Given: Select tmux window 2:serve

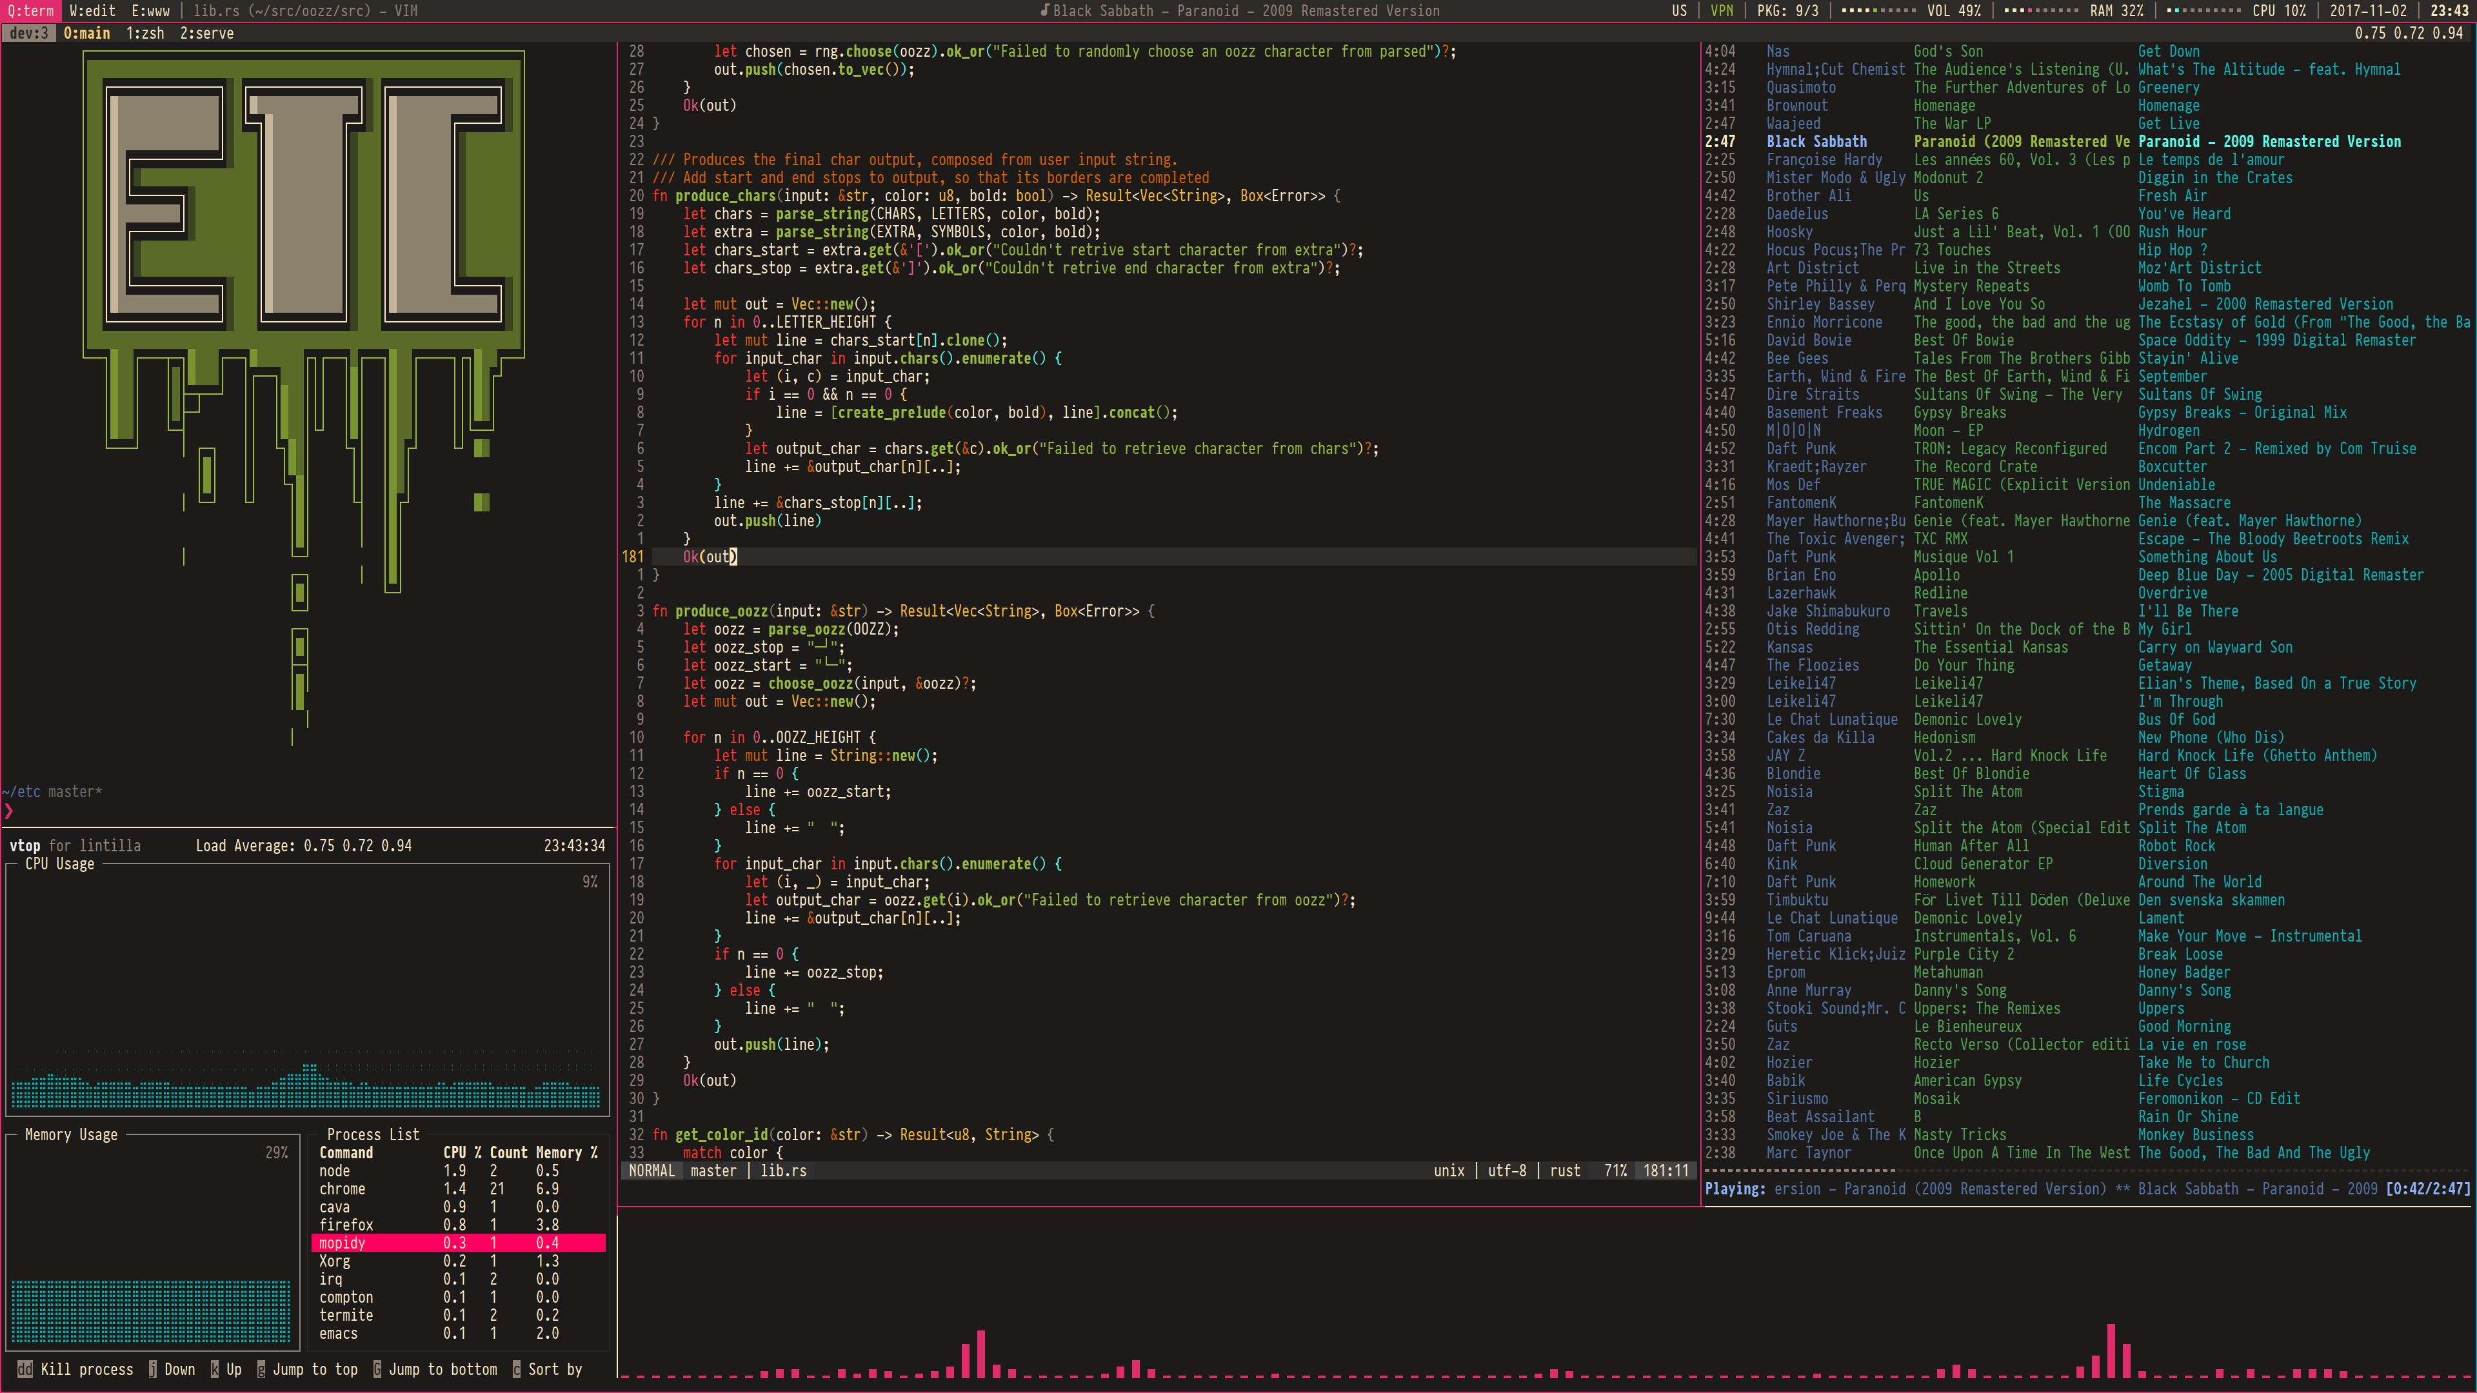Looking at the screenshot, I should click(x=206, y=33).
